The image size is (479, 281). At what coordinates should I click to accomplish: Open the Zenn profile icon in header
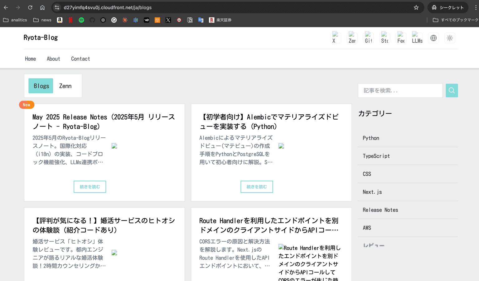352,38
